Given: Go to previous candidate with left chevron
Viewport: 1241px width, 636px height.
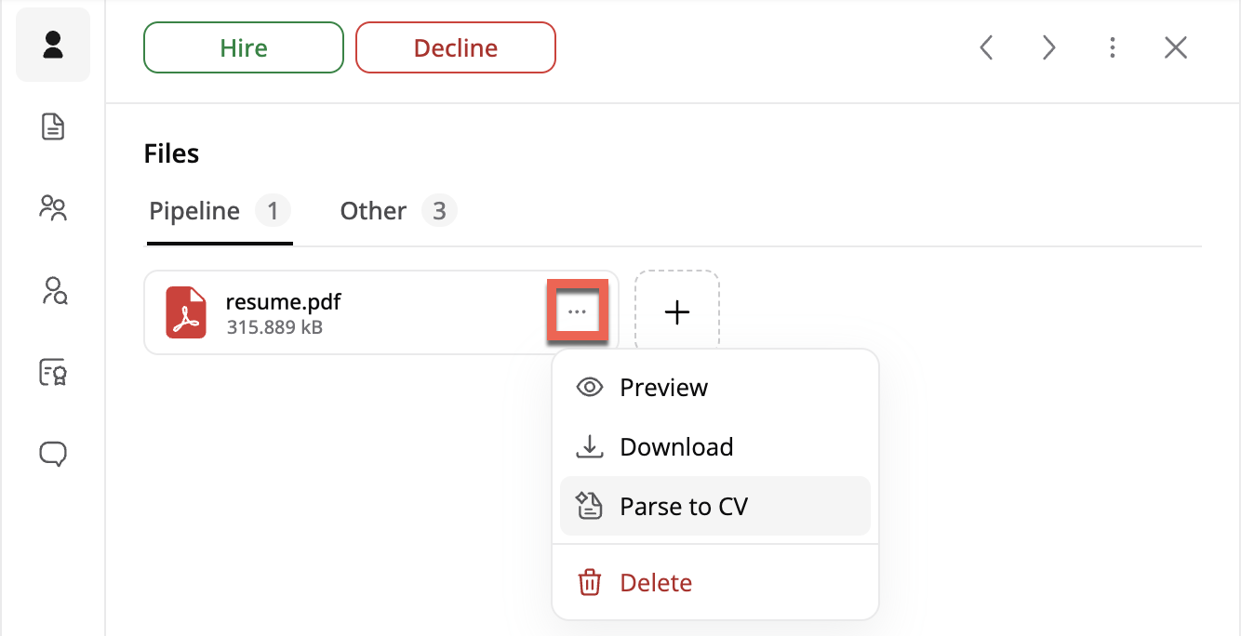Looking at the screenshot, I should tap(987, 47).
